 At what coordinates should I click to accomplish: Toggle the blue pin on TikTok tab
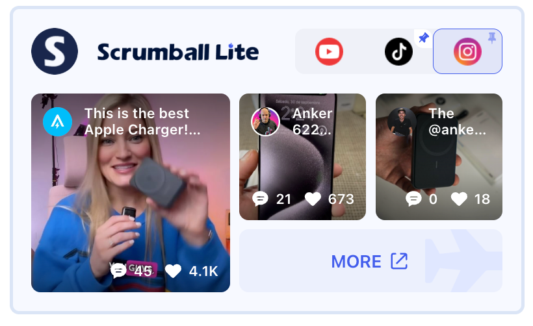[424, 38]
